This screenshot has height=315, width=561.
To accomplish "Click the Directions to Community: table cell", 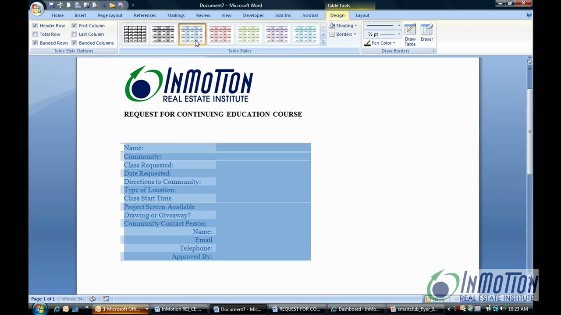I will coord(168,182).
